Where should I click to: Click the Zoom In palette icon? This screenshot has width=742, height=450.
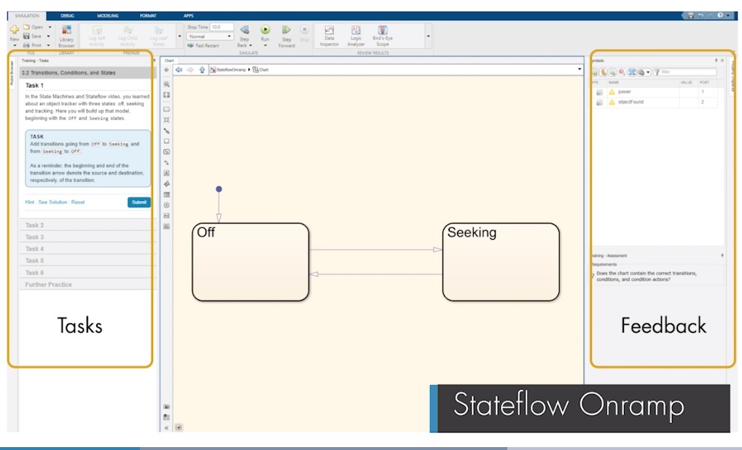[167, 84]
